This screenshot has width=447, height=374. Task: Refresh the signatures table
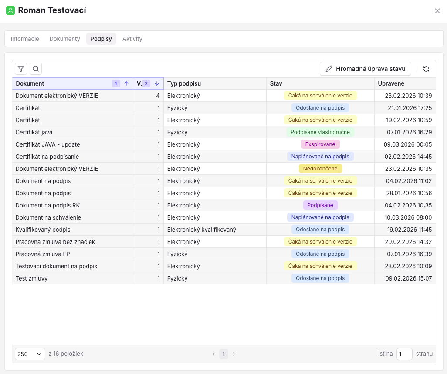click(426, 69)
